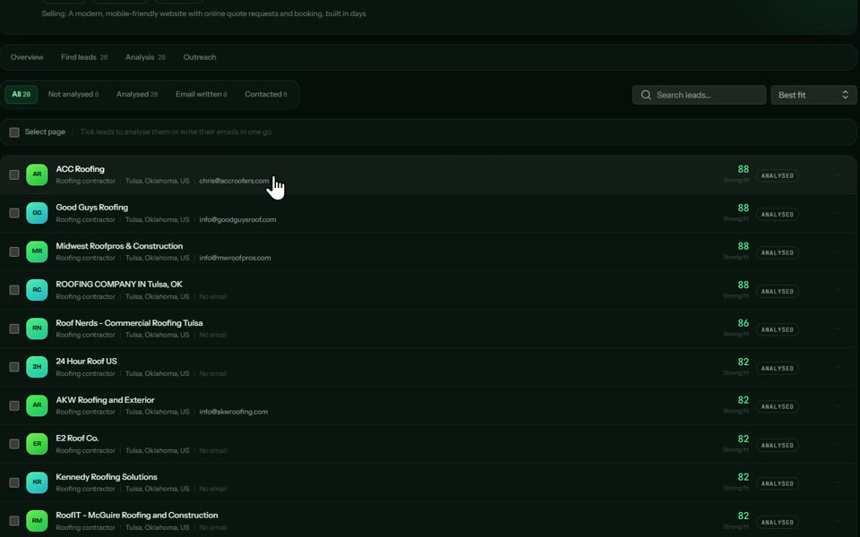Tick checkbox for ROOFING COMPANY IN Tulsa, OK
The height and width of the screenshot is (537, 860).
pos(14,290)
